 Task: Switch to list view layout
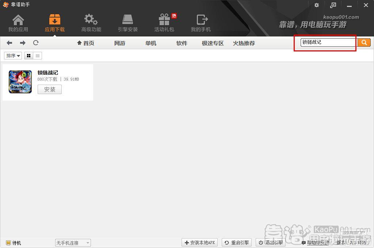click(38, 56)
